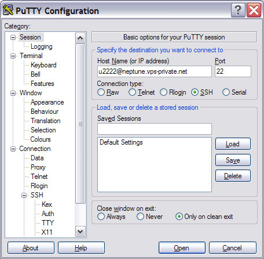Viewport: 264px width, 259px height.
Task: Click the category list scroll up arrow
Action: click(x=80, y=38)
